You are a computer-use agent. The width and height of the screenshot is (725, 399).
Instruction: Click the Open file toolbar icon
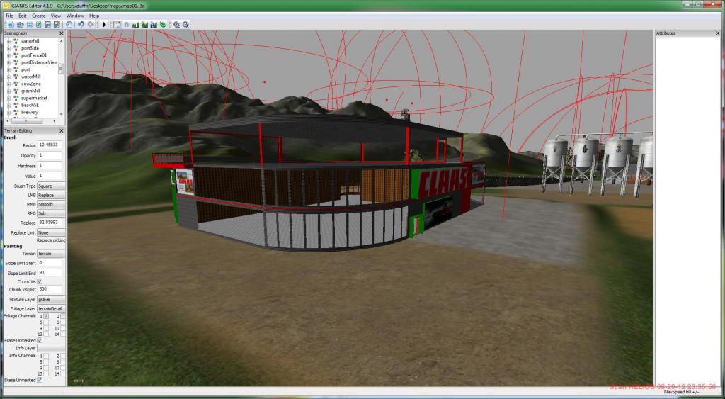point(21,25)
